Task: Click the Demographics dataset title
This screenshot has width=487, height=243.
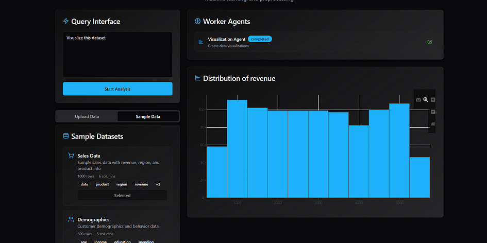Action: pyautogui.click(x=93, y=220)
